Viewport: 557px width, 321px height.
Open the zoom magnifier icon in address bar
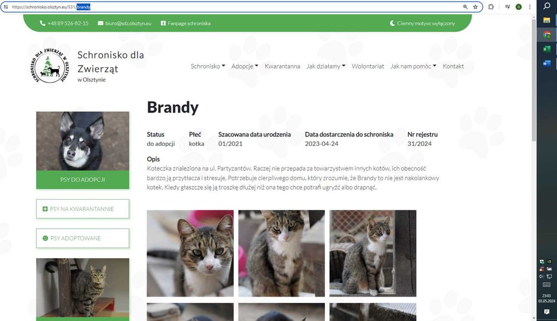tap(465, 7)
